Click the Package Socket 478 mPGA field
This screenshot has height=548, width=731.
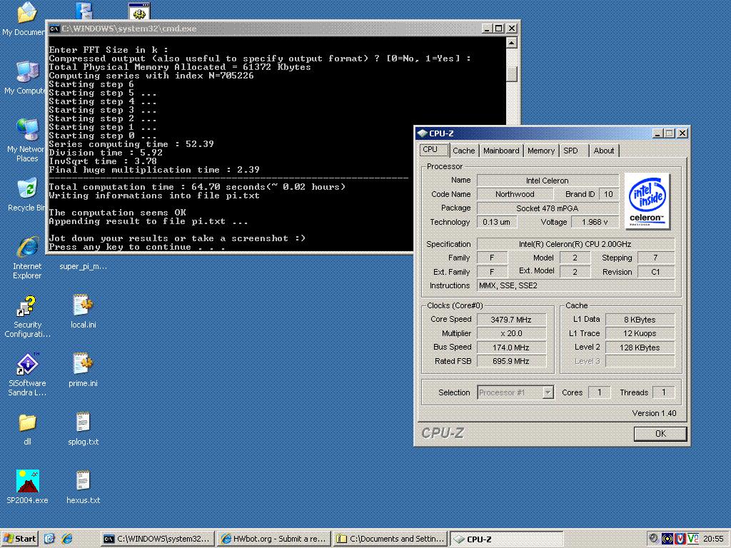548,208
